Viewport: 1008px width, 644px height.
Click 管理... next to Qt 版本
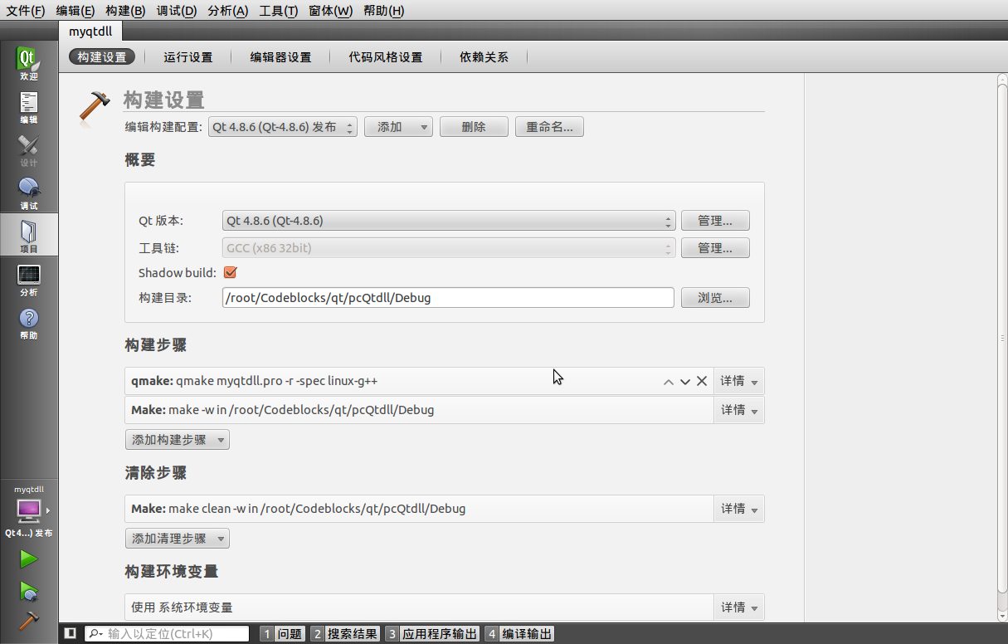(715, 221)
